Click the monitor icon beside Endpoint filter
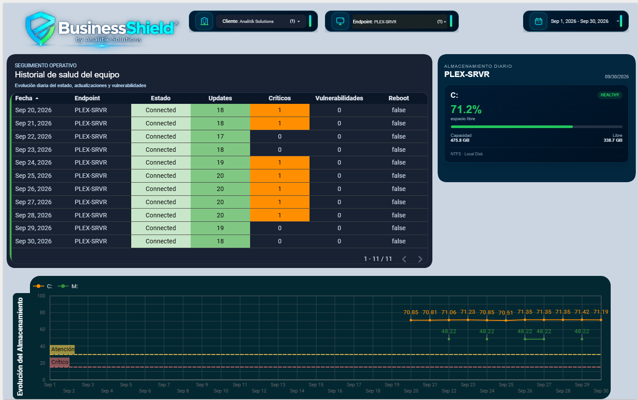 (340, 21)
